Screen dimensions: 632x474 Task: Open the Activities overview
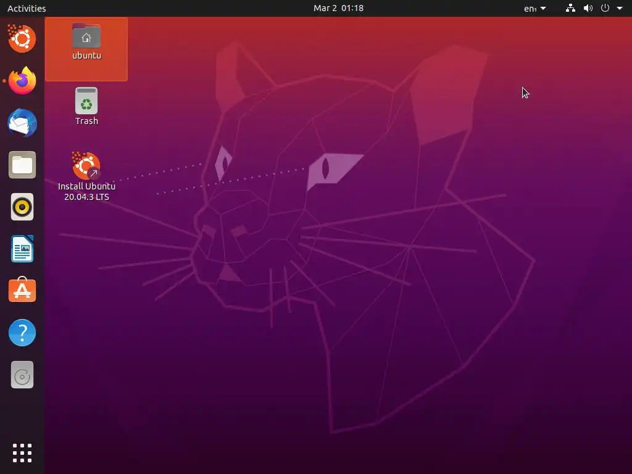(27, 8)
